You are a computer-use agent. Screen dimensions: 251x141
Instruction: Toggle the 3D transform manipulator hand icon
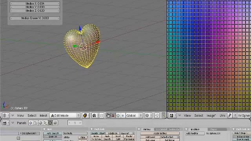coord(108,116)
